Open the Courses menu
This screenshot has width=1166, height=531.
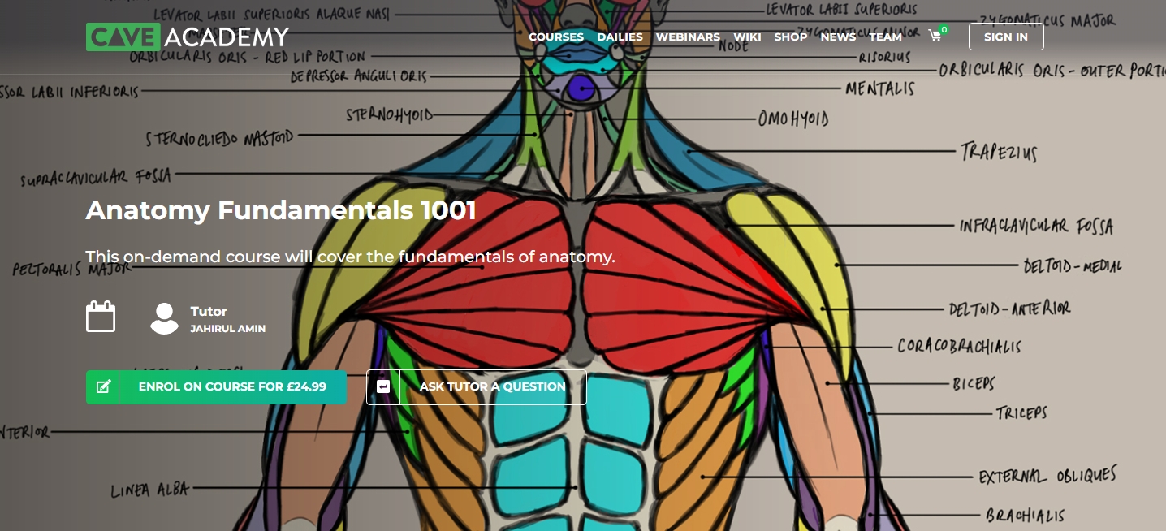(x=556, y=37)
